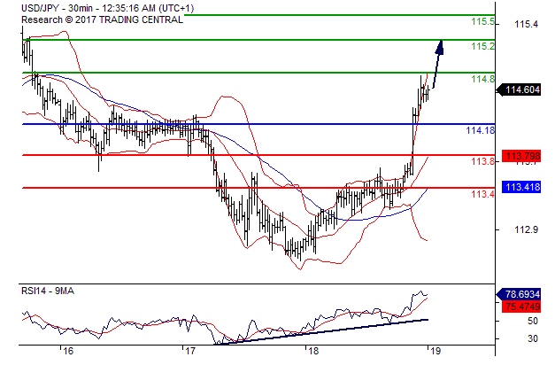This screenshot has width=555, height=365.
Task: Click the date axis label 19
Action: click(436, 351)
